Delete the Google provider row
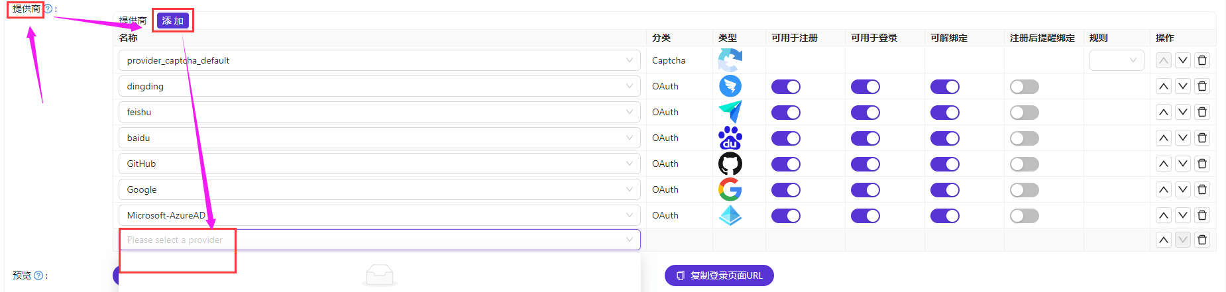Viewport: 1226px width, 292px height. tap(1202, 189)
